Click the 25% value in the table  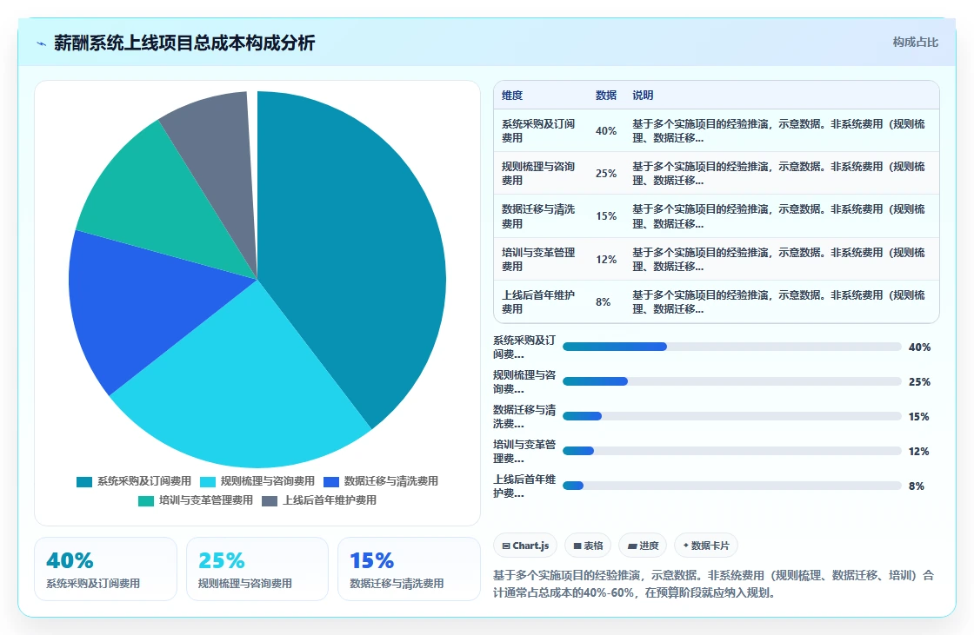(x=606, y=174)
